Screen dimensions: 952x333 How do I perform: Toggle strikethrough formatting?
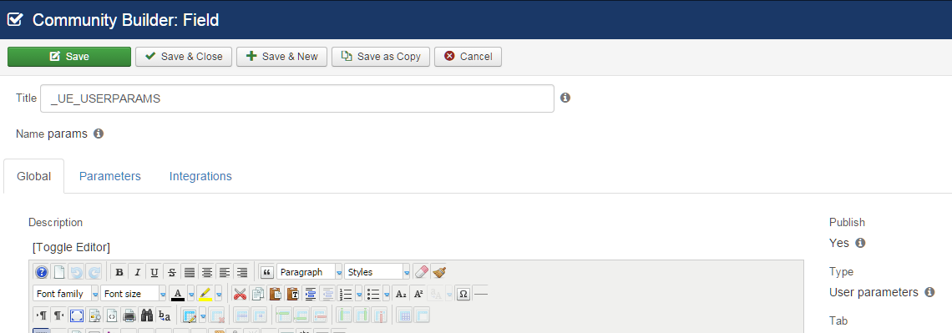tap(172, 272)
